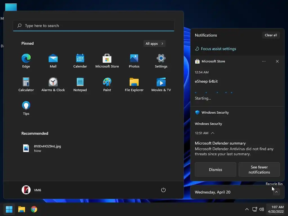
Task: Click the Type here to search field
Action: [94, 26]
